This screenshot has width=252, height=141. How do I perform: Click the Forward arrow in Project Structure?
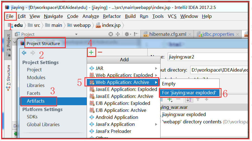click(x=33, y=53)
